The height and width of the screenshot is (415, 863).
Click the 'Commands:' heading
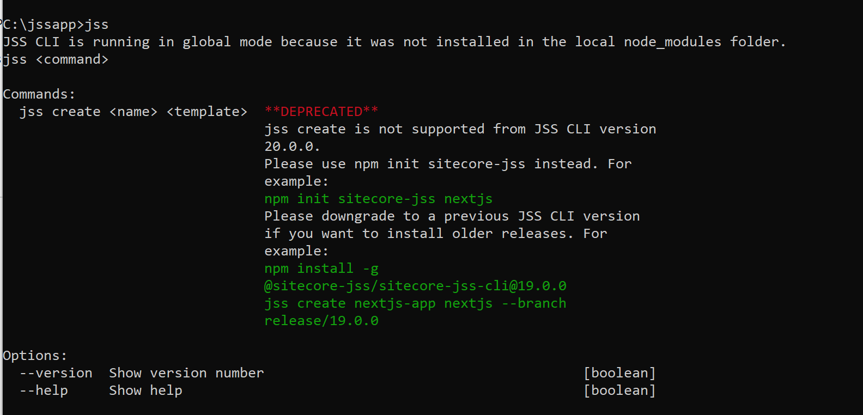pyautogui.click(x=39, y=94)
